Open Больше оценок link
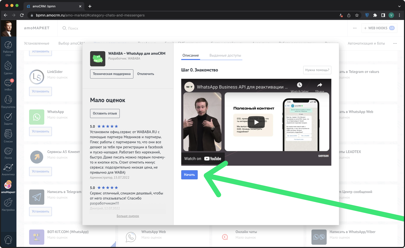Viewport: 405px width, 248px height. (128, 216)
